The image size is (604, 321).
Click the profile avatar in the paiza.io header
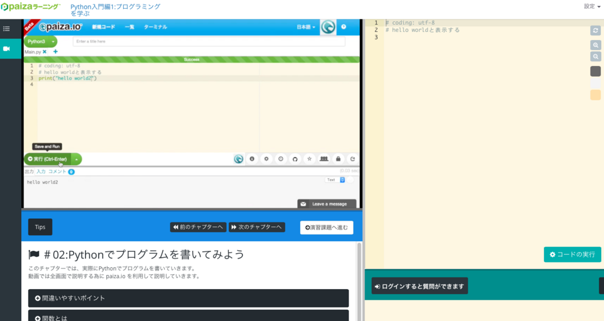click(328, 27)
